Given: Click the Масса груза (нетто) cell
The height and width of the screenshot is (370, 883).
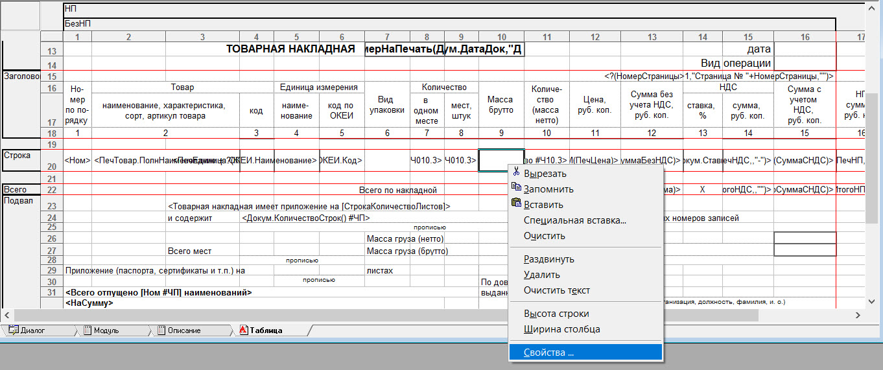Looking at the screenshot, I should [x=405, y=239].
